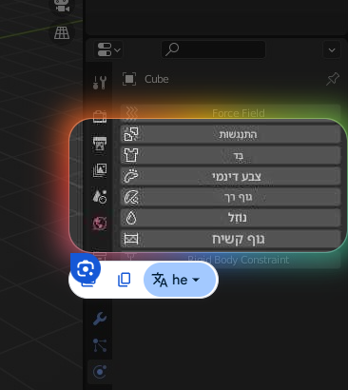
Task: Open the Physics properties tab
Action: pos(100,372)
